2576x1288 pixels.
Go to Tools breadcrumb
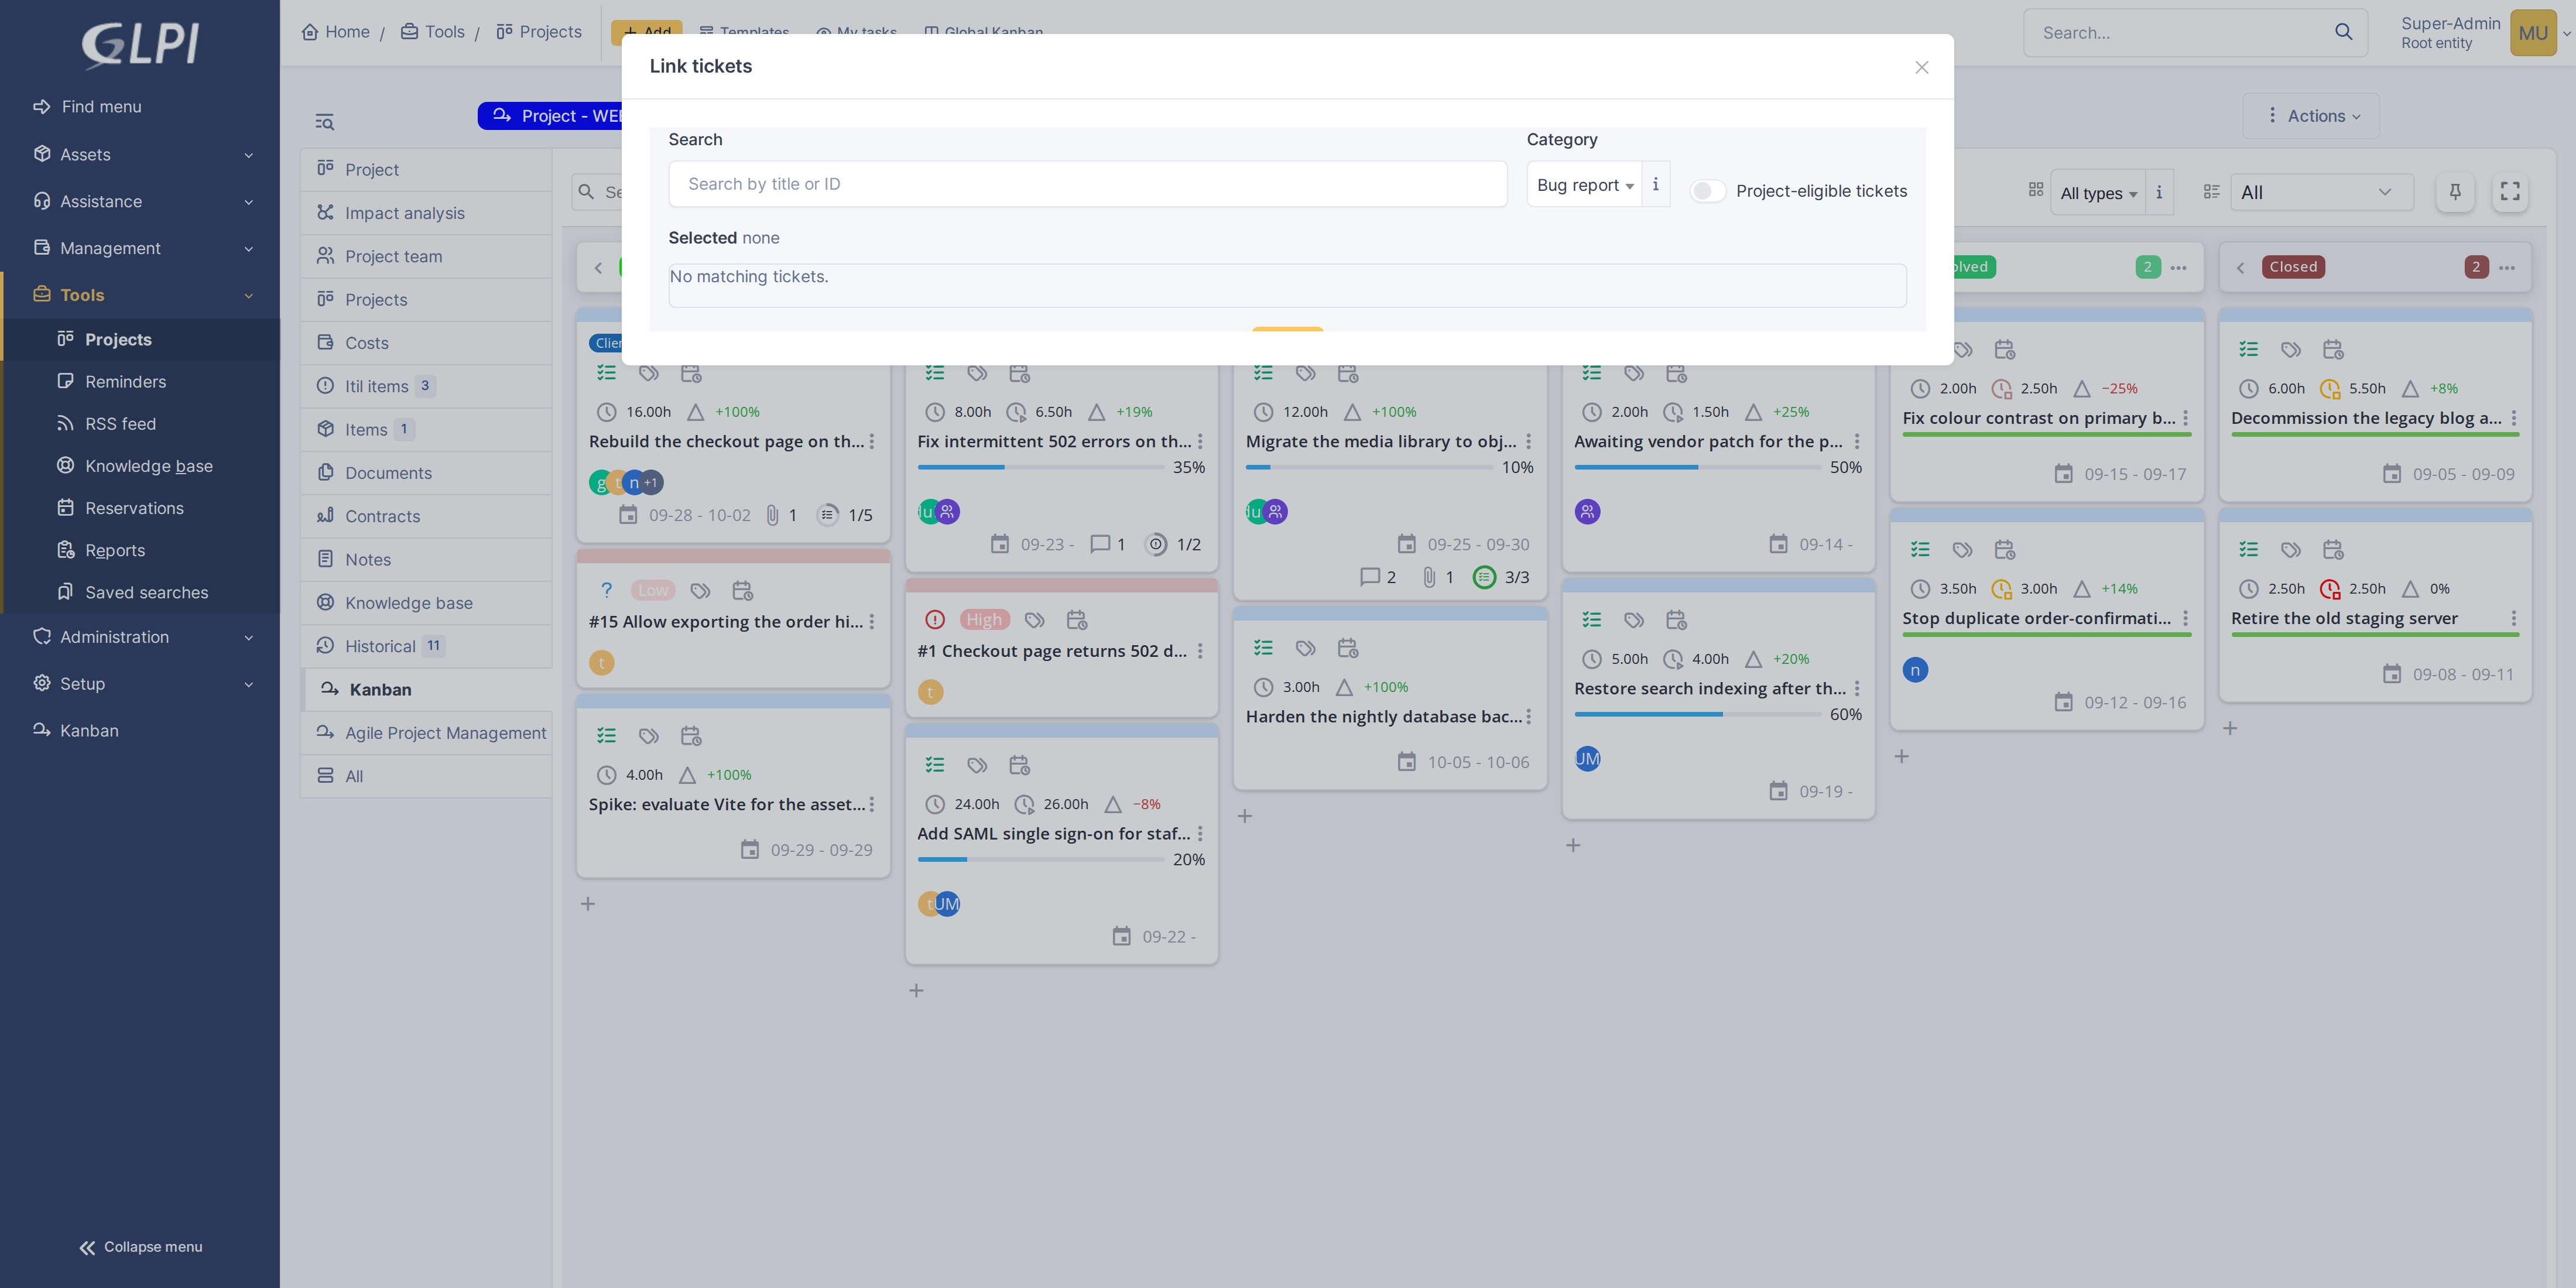coord(433,32)
